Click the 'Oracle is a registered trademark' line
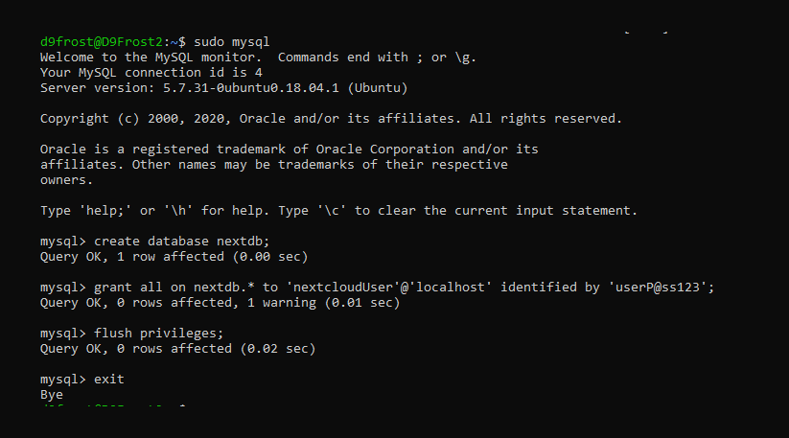789x438 pixels. point(289,150)
